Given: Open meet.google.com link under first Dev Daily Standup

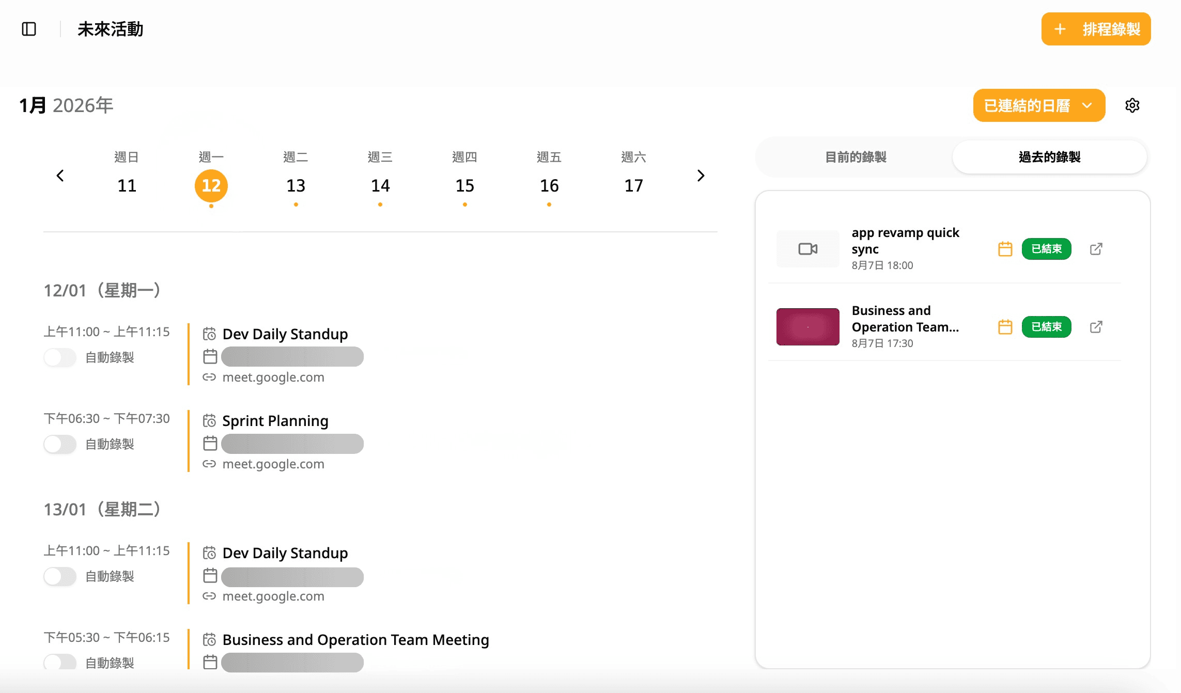Looking at the screenshot, I should [x=273, y=377].
